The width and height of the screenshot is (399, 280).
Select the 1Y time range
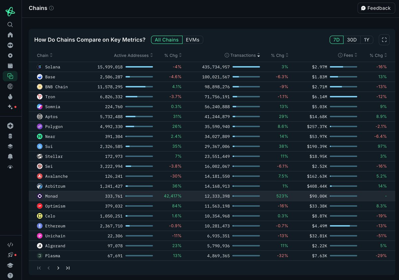click(x=366, y=40)
